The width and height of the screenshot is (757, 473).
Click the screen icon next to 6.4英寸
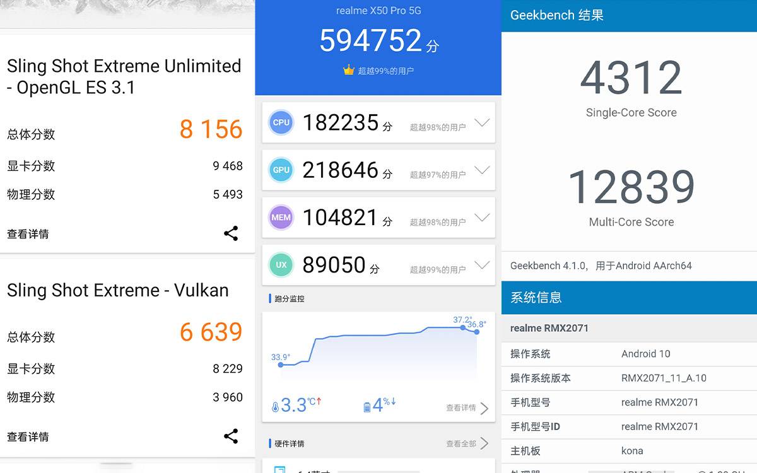tap(279, 470)
